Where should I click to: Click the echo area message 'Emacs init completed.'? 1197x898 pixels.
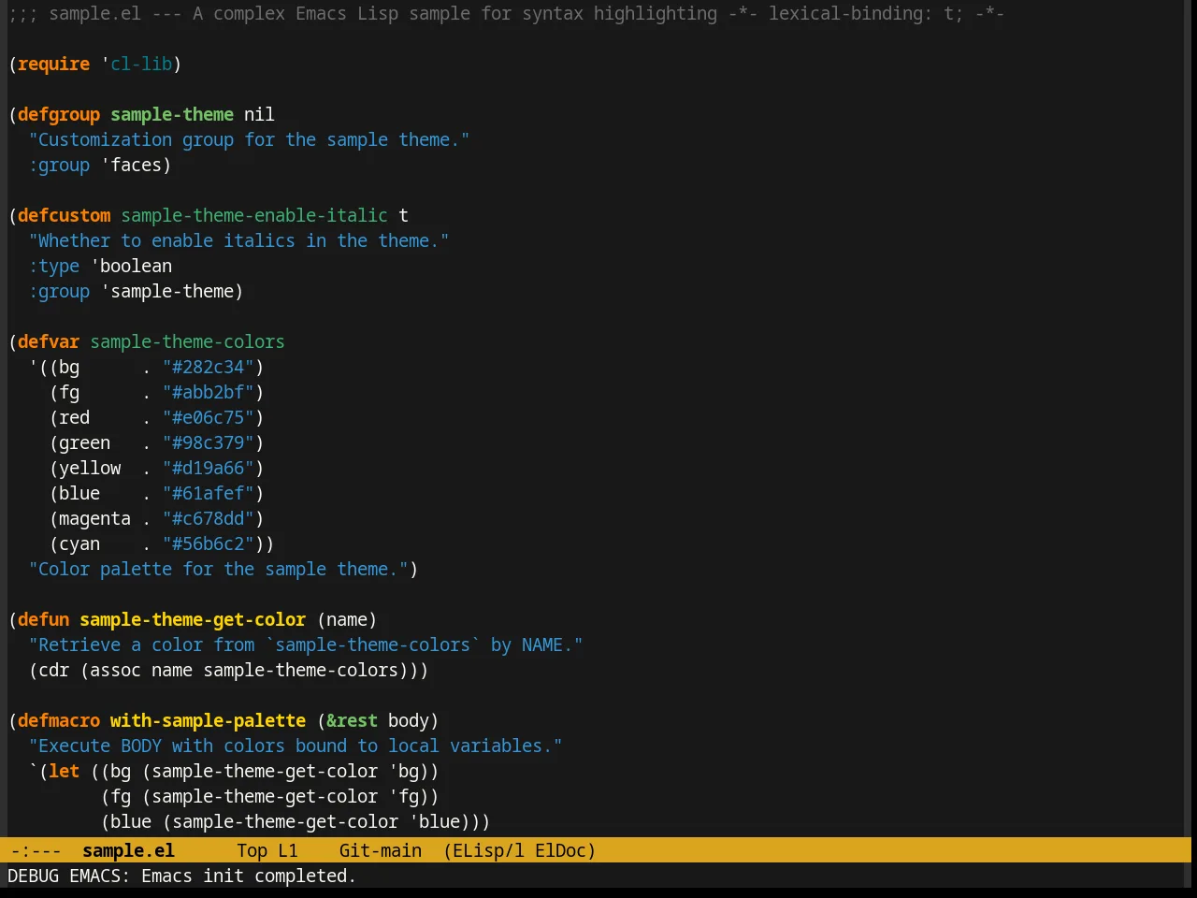(x=249, y=876)
